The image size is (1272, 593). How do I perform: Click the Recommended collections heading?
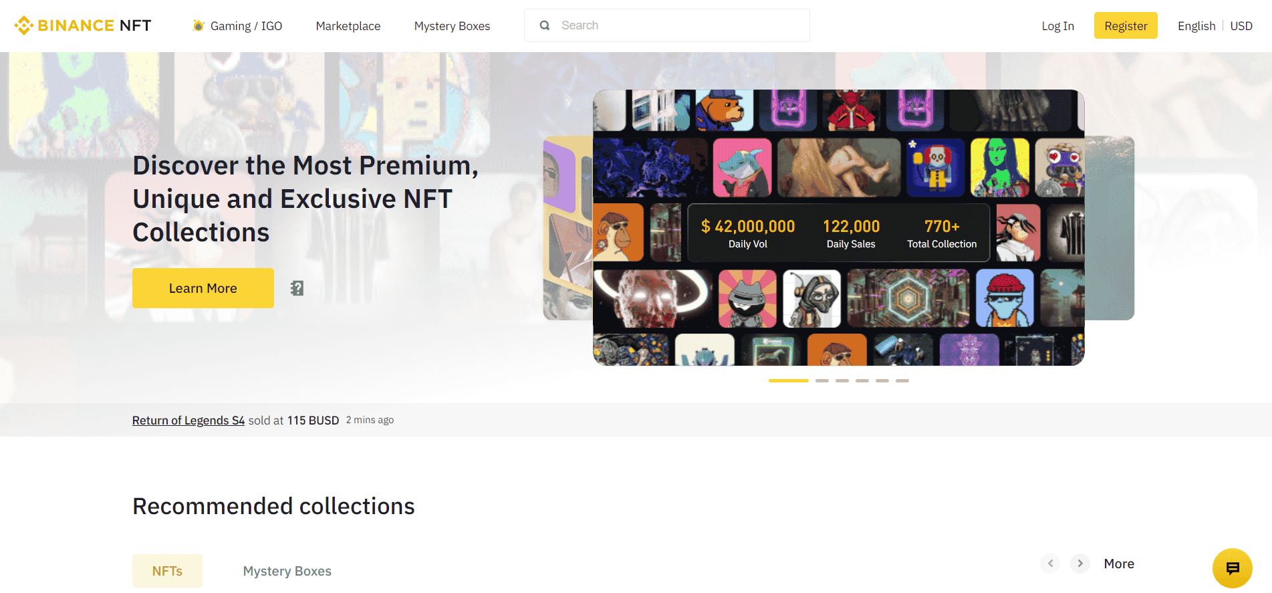click(x=273, y=506)
